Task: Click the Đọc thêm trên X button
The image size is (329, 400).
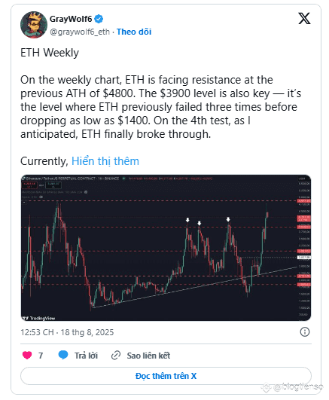Action: [166, 376]
